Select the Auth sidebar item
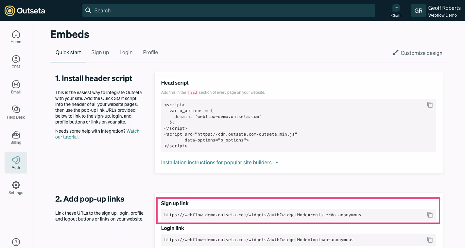Image resolution: width=465 pixels, height=248 pixels. (16, 162)
